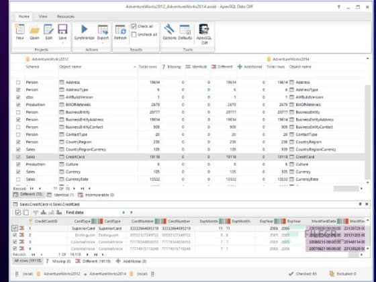Viewport: 376px width, 282px height.
Task: Click the help question mark icon
Action: (339, 7)
